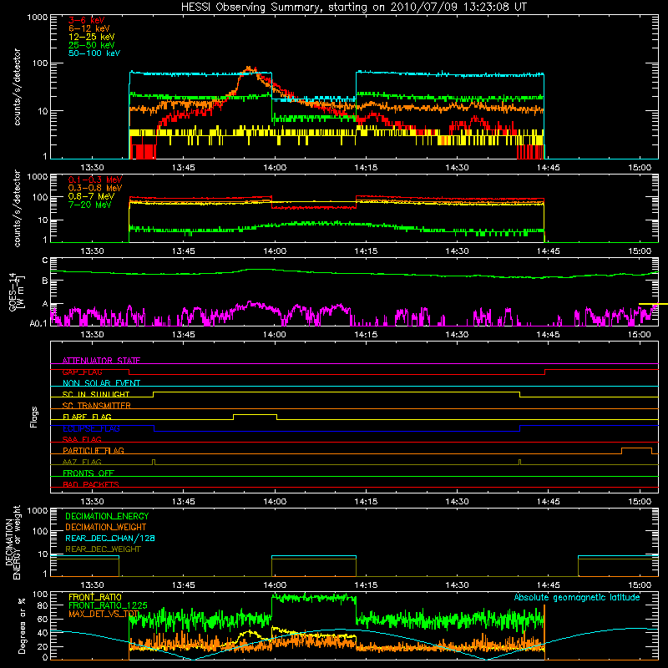Click the vertical Flags axis title
The height and width of the screenshot is (668, 668).
click(x=34, y=417)
